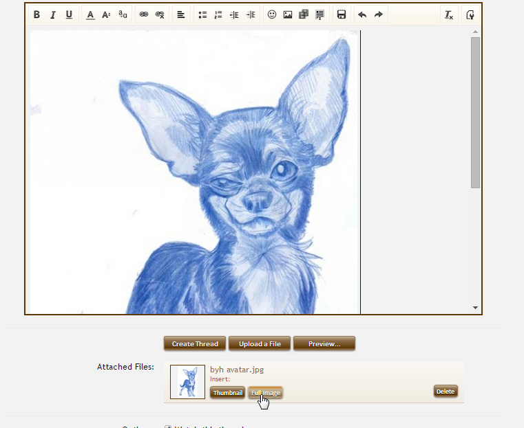
Task: Delete the attached byh avatar.jpg
Action: click(446, 392)
